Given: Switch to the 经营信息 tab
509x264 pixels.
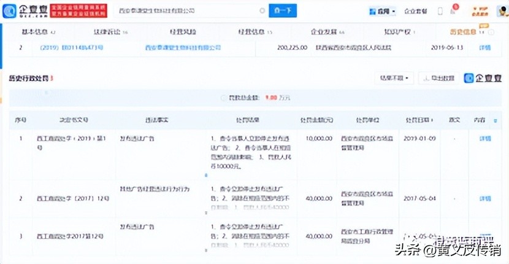Looking at the screenshot, I should (x=255, y=32).
